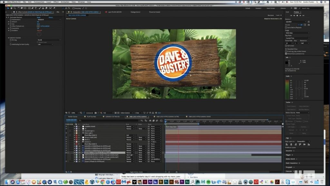330x186 pixels.
Task: Toggle visibility of layer 17
Action: pos(66,162)
